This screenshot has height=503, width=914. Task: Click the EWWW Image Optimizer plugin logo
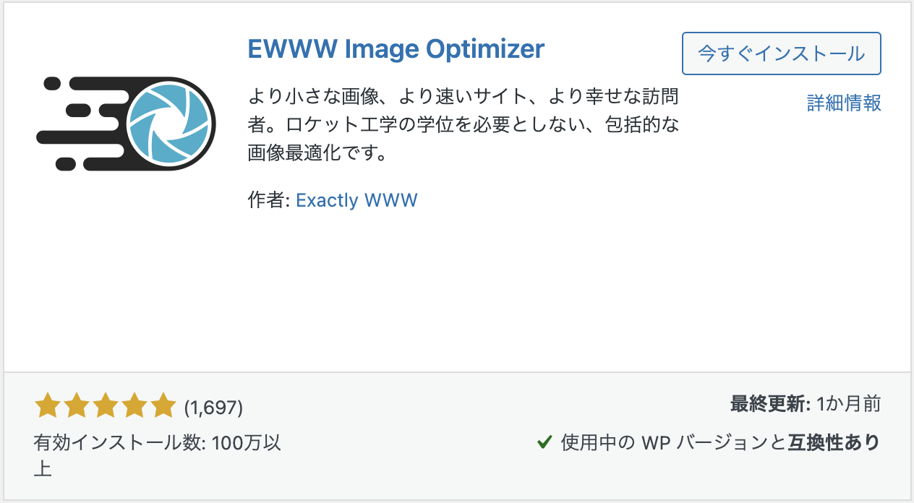tap(127, 123)
